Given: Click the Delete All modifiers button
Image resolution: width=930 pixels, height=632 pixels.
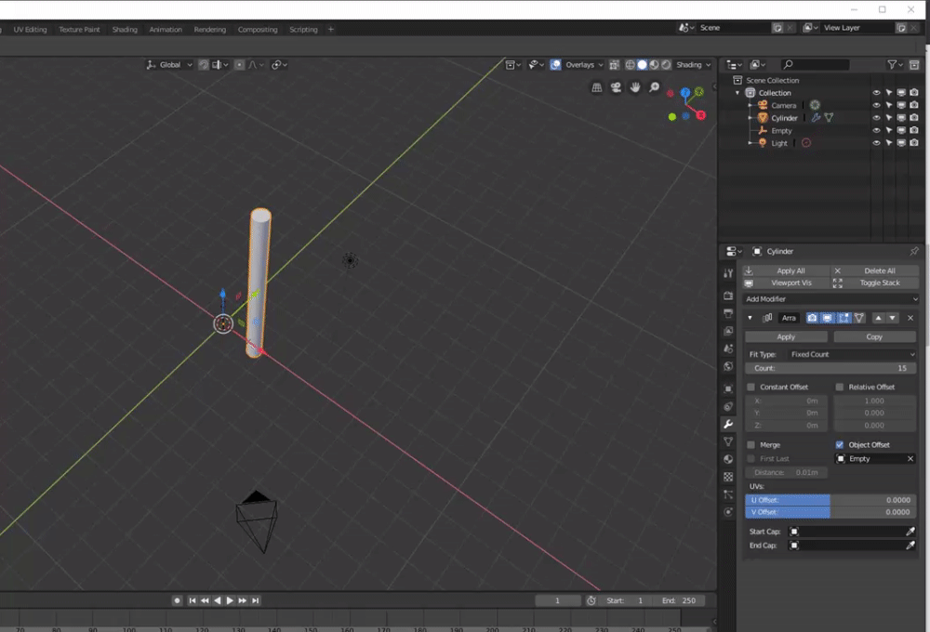Looking at the screenshot, I should click(874, 270).
